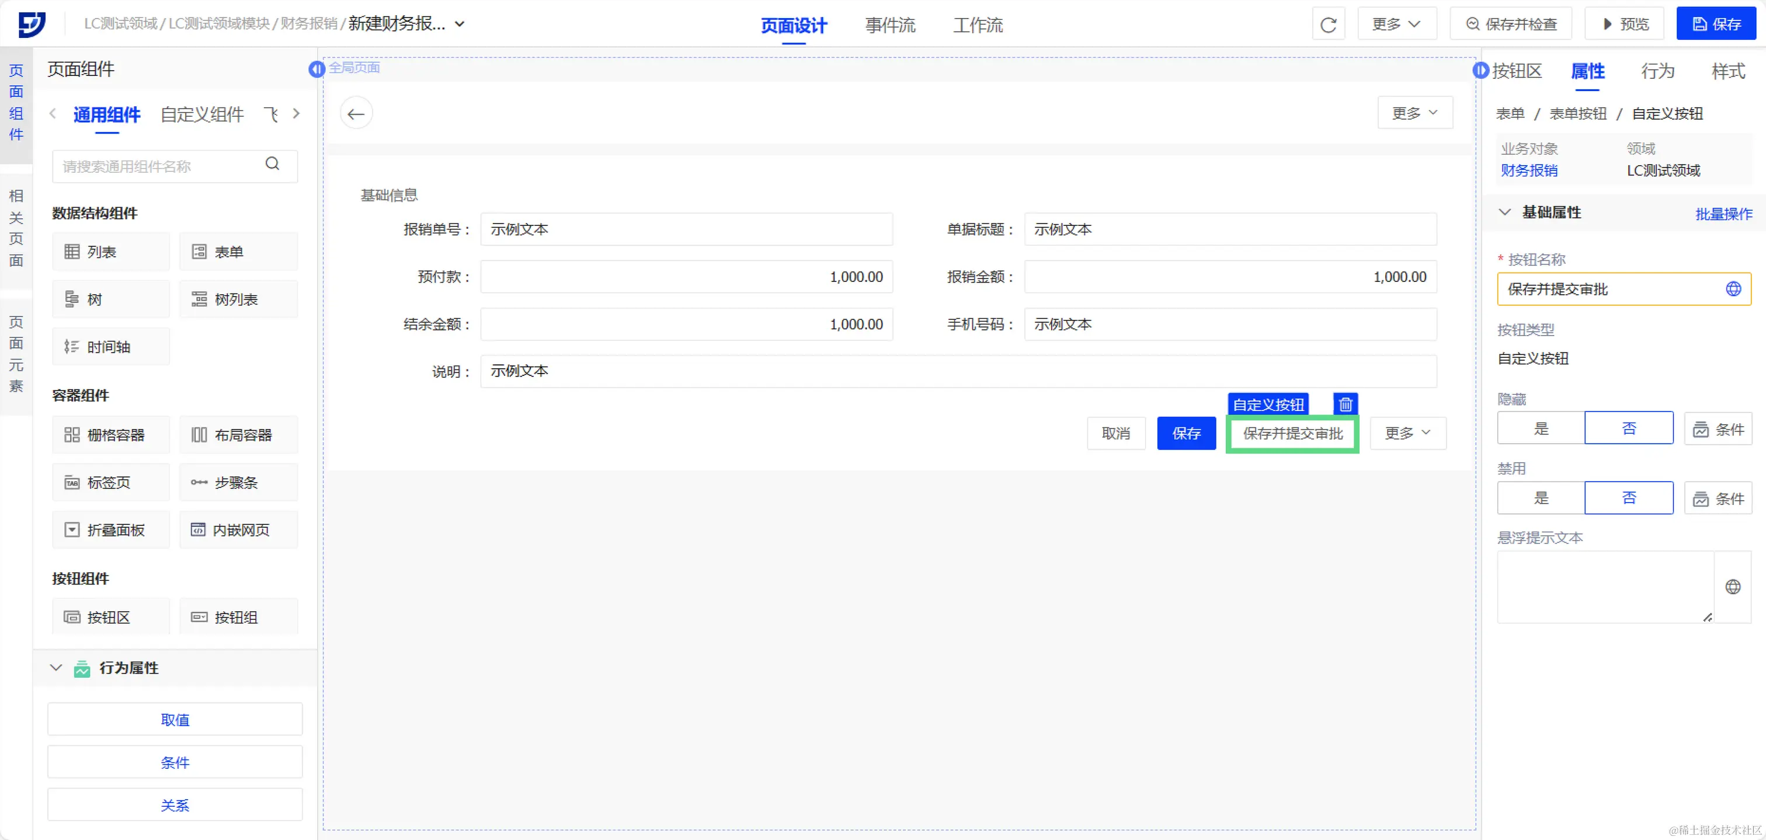The image size is (1766, 840).
Task: Click the refresh icon in top toolbar
Action: point(1328,25)
